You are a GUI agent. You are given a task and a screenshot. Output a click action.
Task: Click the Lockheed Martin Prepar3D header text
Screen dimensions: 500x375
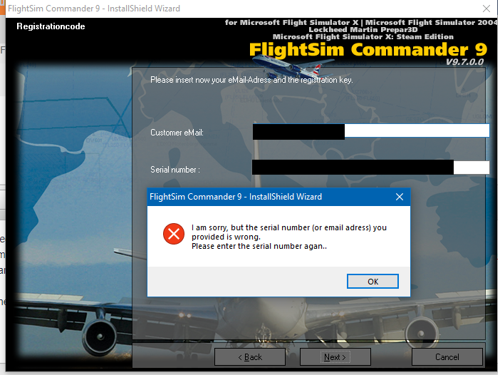[363, 30]
